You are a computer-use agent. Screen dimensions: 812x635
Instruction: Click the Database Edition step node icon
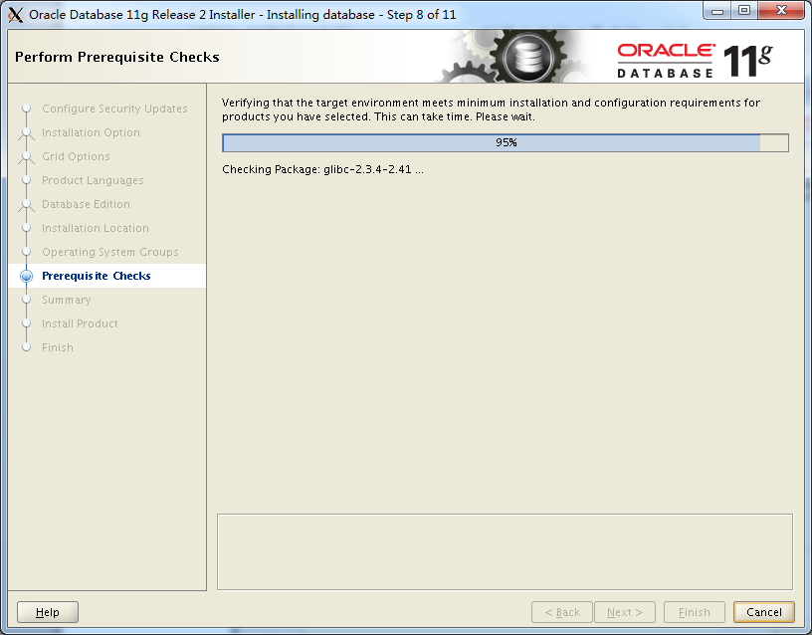pos(27,205)
